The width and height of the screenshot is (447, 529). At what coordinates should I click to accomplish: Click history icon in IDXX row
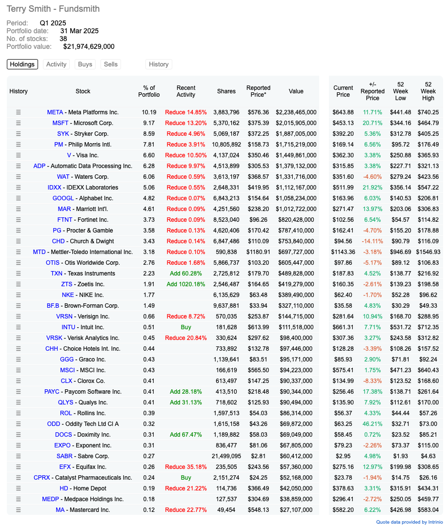click(18, 188)
